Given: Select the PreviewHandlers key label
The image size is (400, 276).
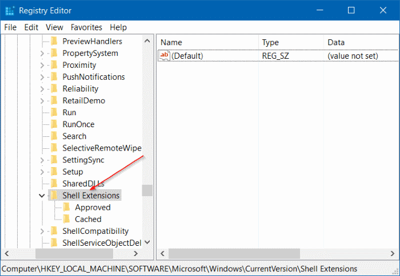Looking at the screenshot, I should tap(93, 41).
